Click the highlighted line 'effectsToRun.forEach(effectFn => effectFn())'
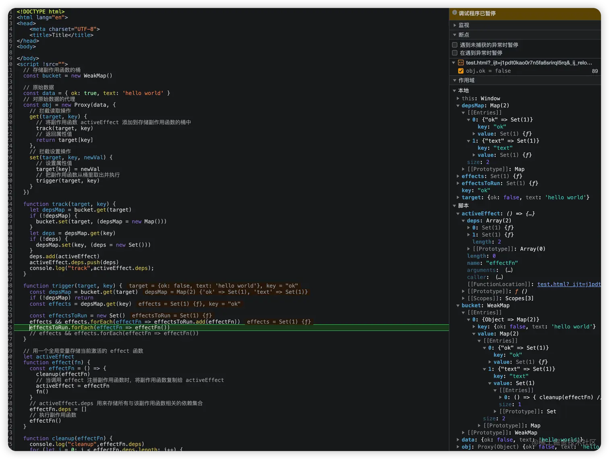This screenshot has width=609, height=459. tap(99, 327)
